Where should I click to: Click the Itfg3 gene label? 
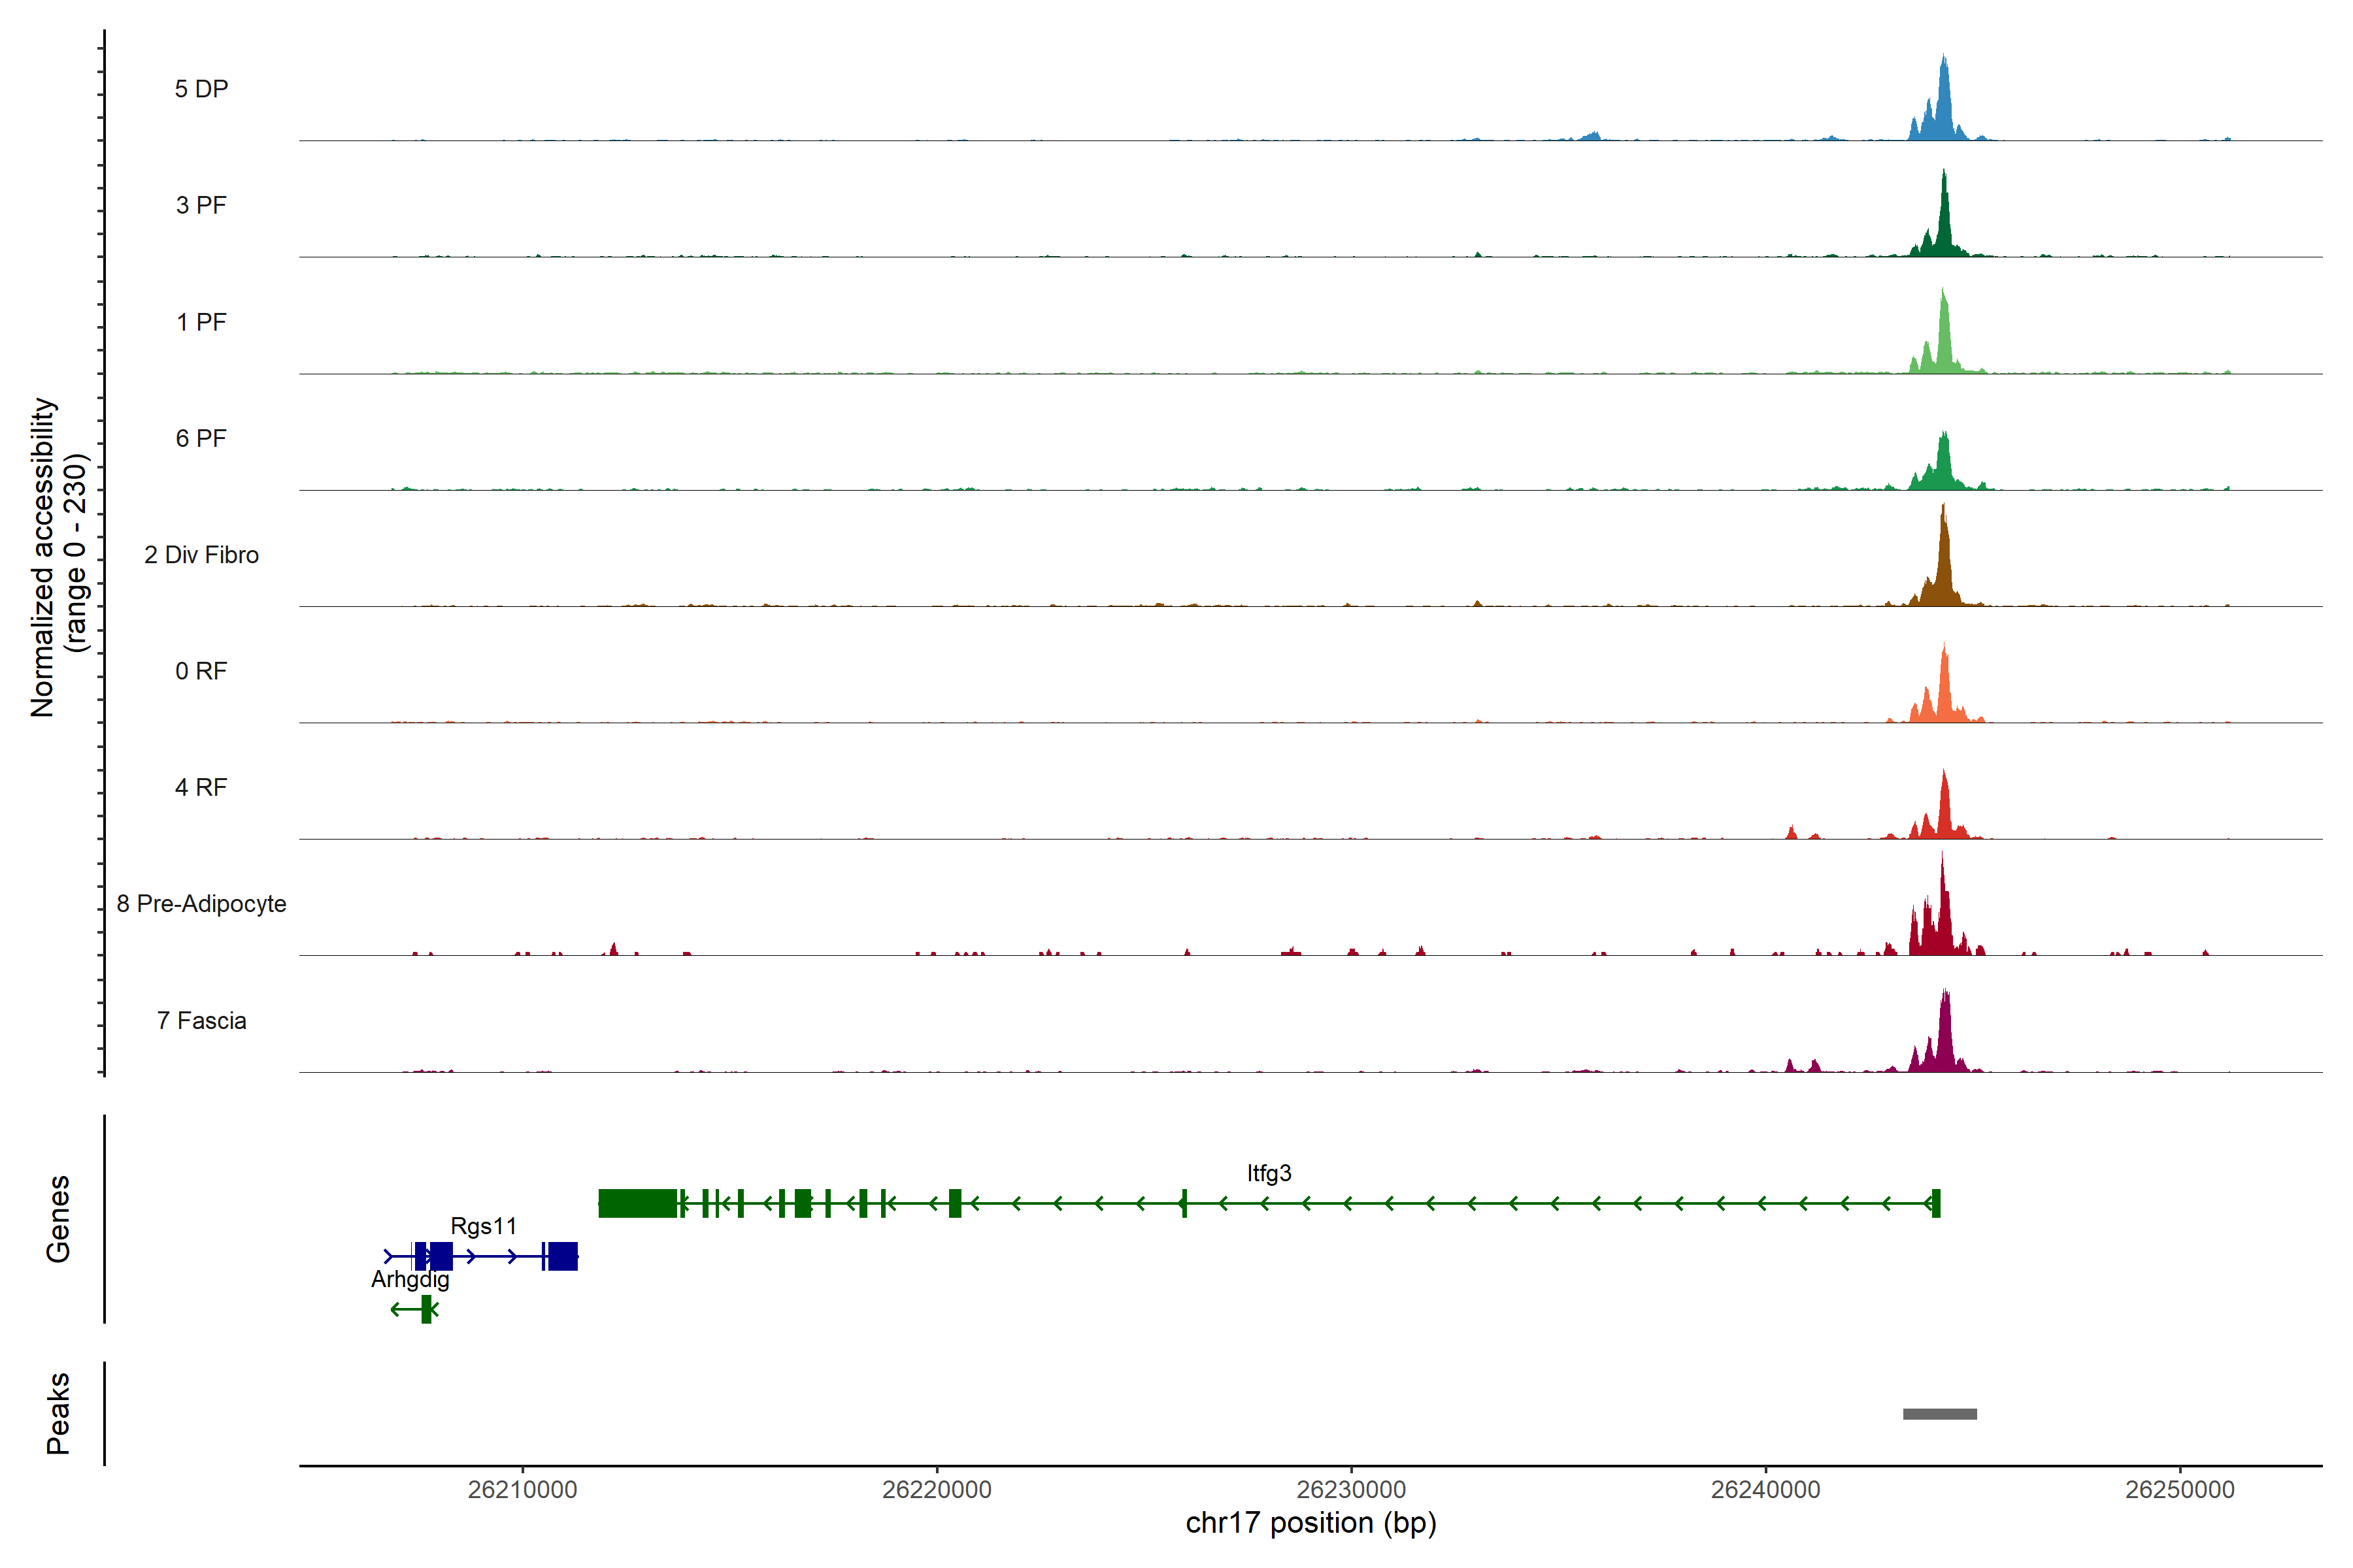pos(1269,1173)
